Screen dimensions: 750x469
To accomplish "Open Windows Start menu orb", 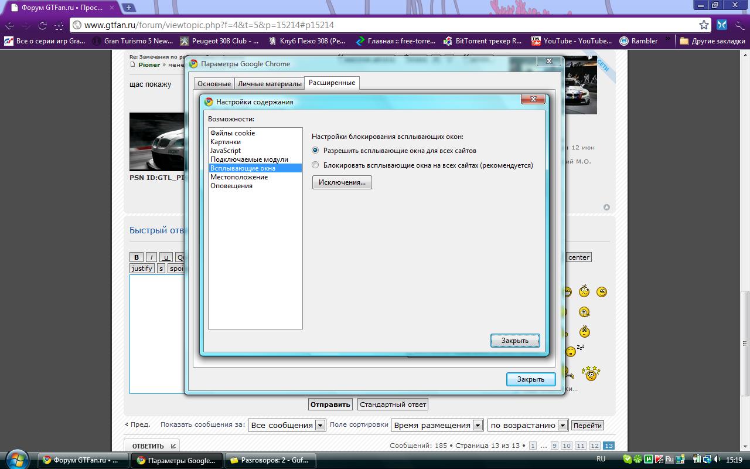I will coord(16,459).
